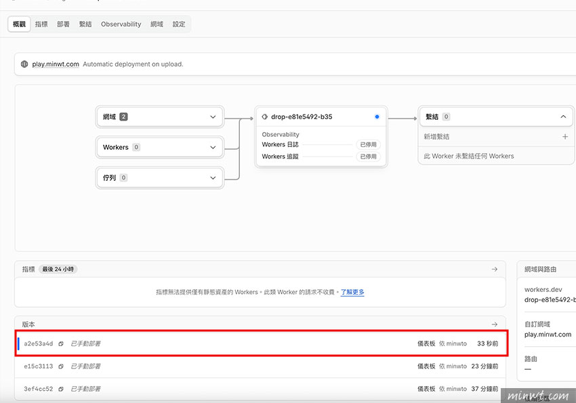Copy version id a2e53a4d icon

(x=61, y=343)
